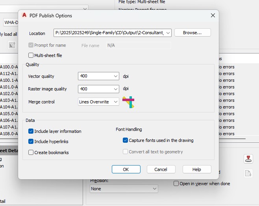259x206 pixels.
Task: Click the grayed page icon below the stamp
Action: pos(248,173)
